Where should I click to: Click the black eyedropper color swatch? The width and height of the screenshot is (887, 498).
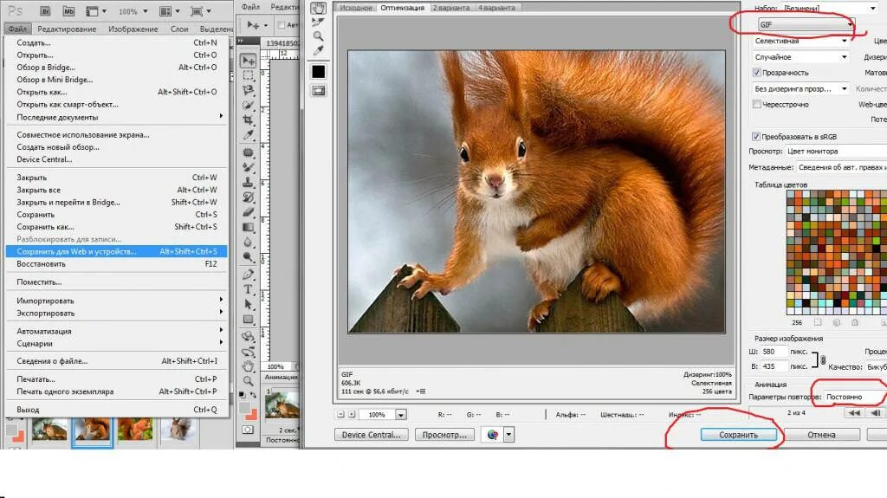click(319, 71)
